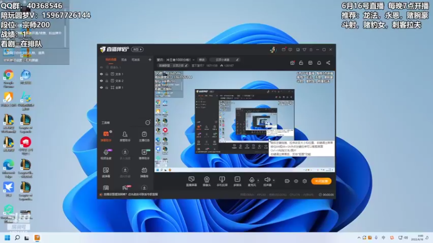433x243 pixels.
Task: Add a new scene with plus button
Action: click(150, 59)
